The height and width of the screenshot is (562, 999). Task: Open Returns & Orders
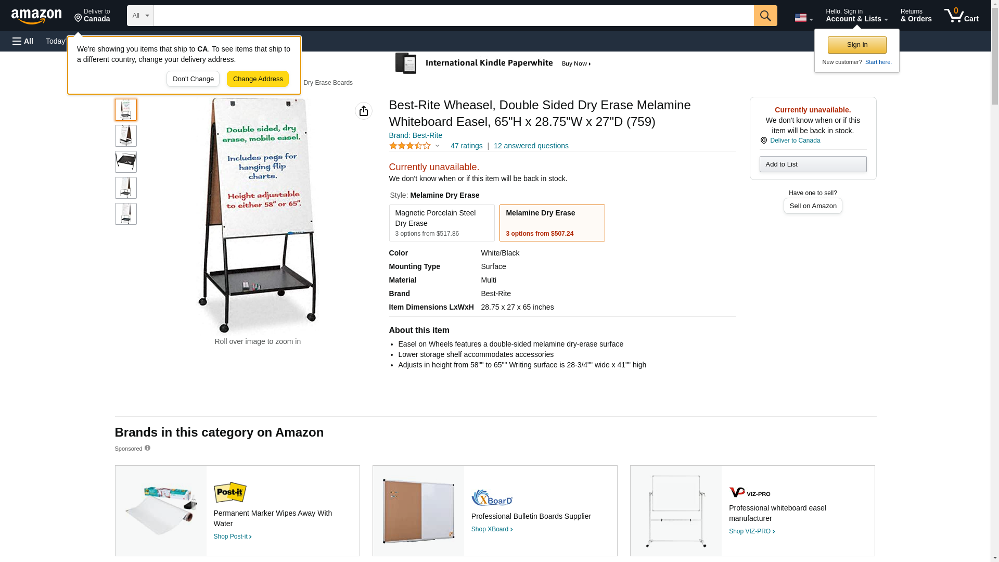point(916,16)
